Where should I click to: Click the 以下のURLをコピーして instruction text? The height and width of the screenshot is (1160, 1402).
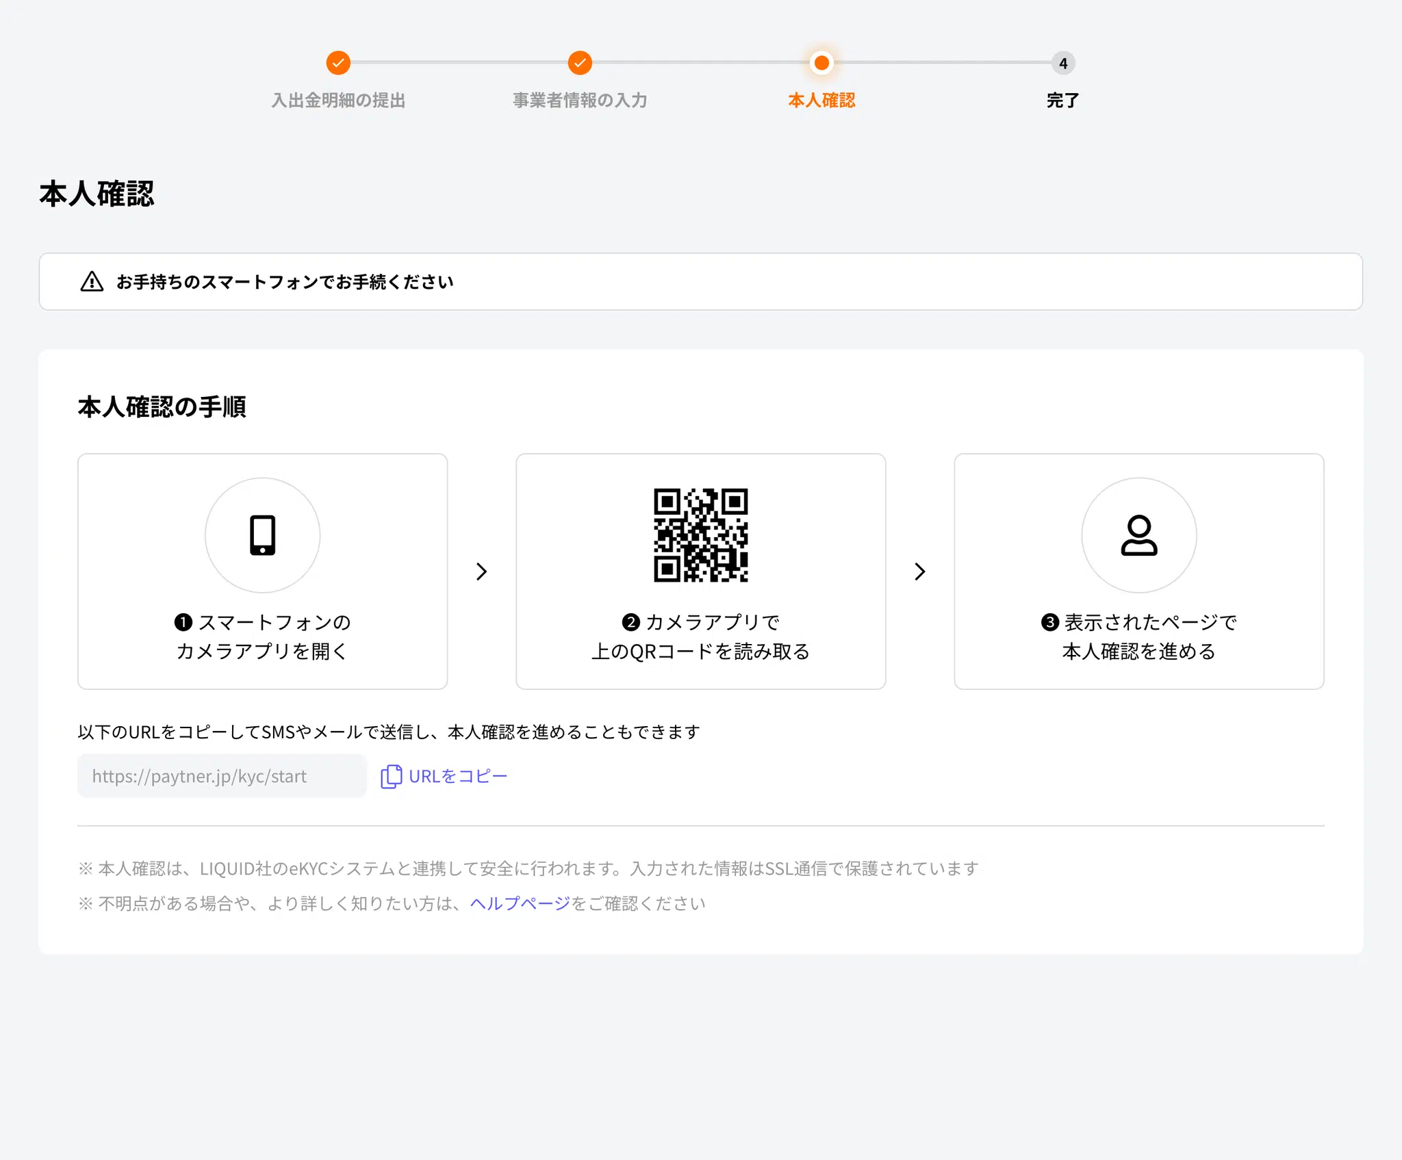click(390, 732)
